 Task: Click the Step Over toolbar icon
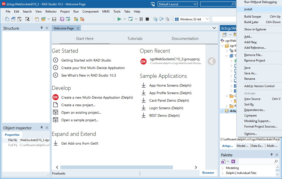(162, 19)
